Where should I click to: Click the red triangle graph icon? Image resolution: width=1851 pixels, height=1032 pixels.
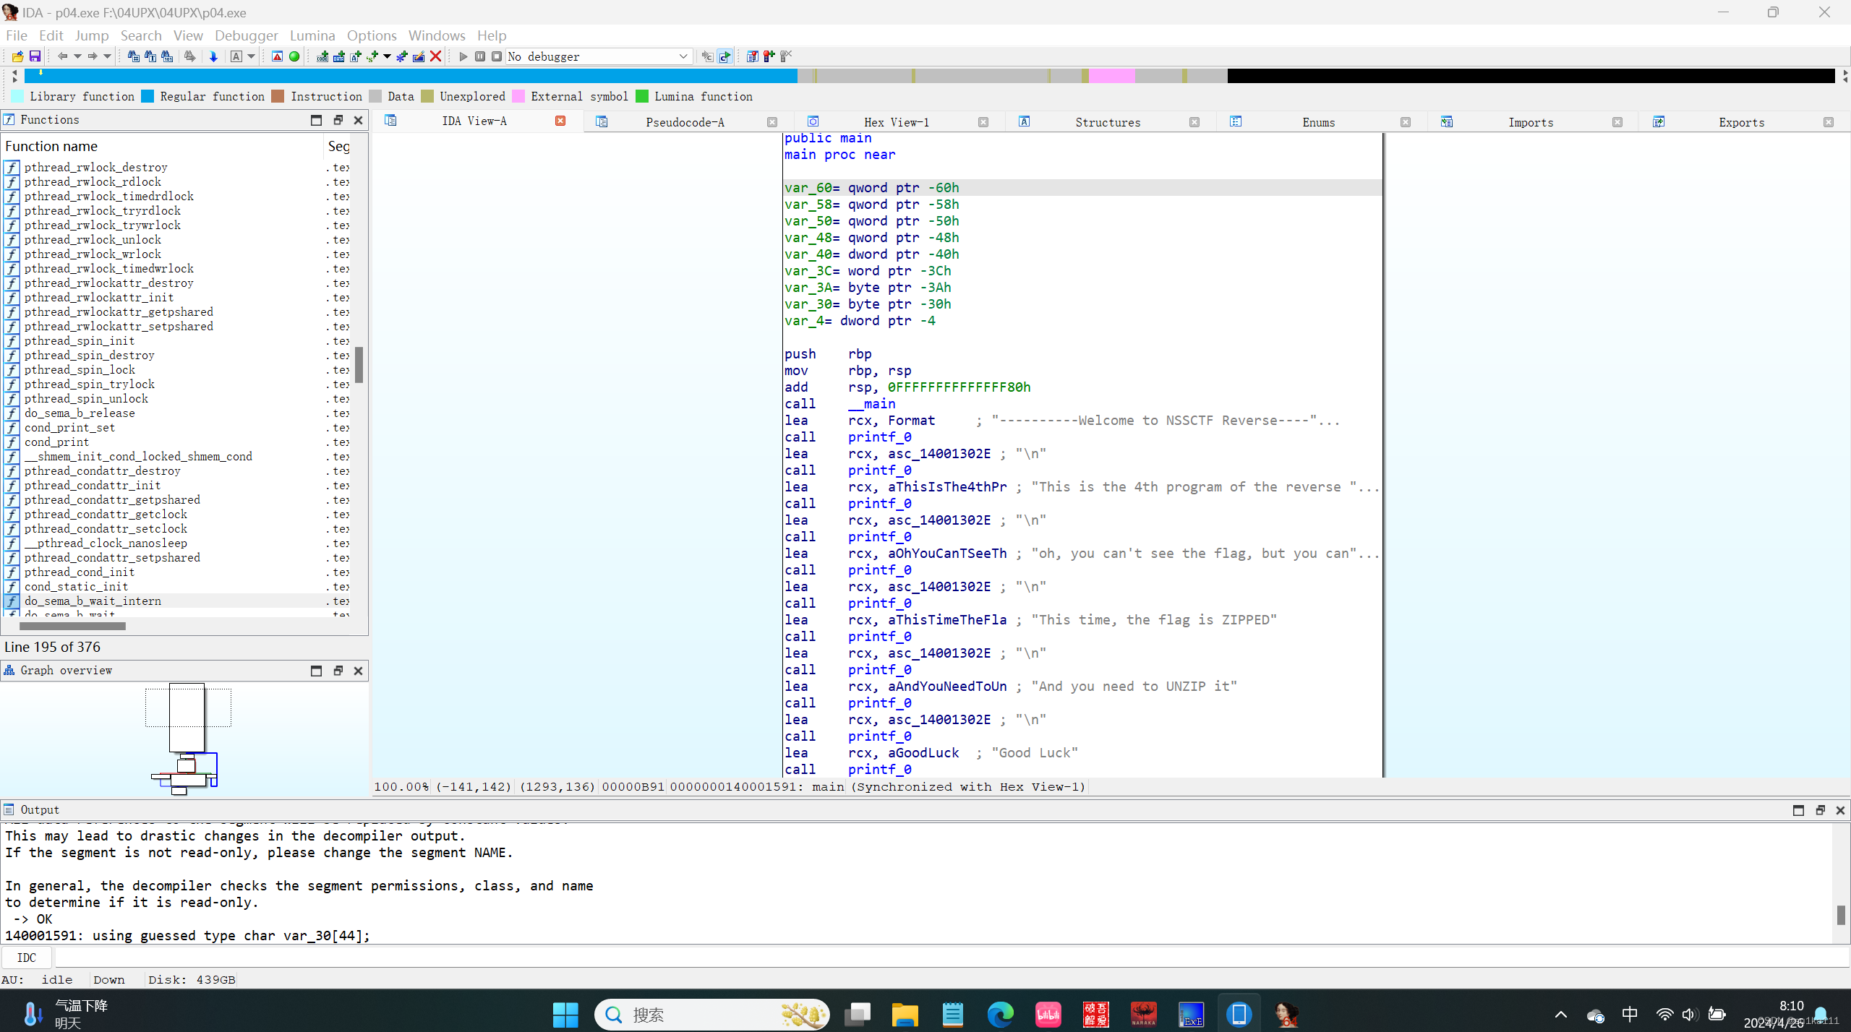(277, 56)
